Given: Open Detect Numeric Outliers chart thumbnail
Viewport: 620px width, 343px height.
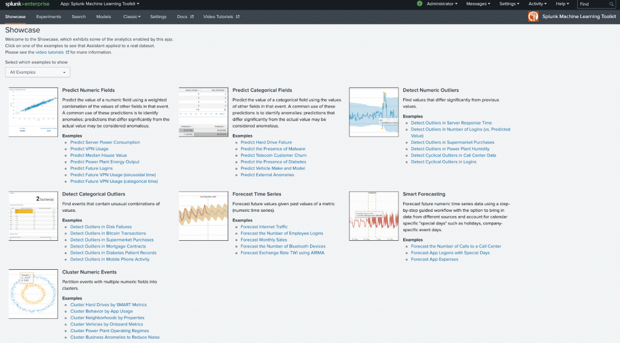Looking at the screenshot, I should [x=374, y=112].
